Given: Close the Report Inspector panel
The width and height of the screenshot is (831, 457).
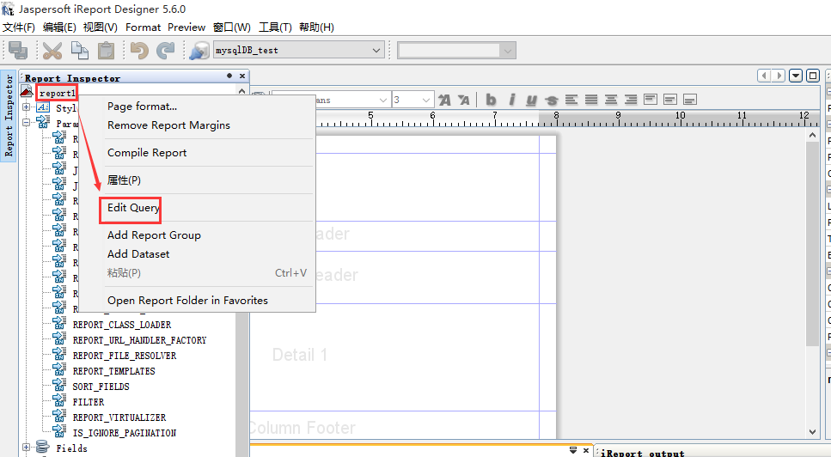Looking at the screenshot, I should [242, 76].
